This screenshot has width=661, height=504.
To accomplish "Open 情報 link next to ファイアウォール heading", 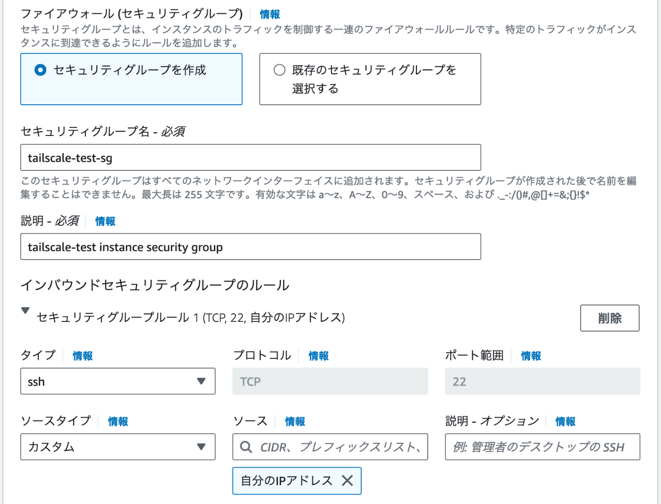I will pyautogui.click(x=270, y=15).
